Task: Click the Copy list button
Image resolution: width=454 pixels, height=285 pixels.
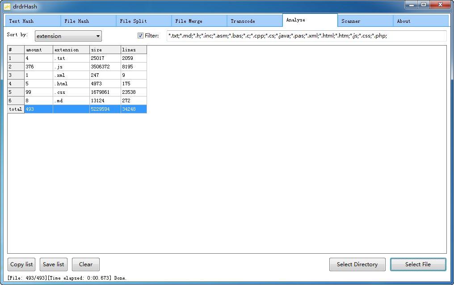Action: click(21, 264)
